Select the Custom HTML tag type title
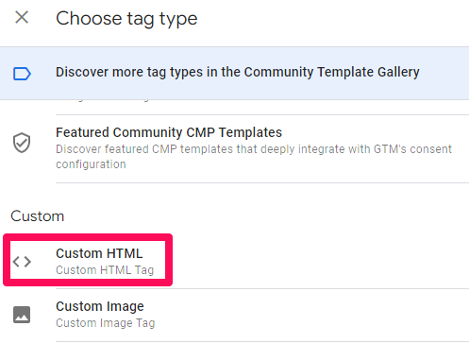469x361 pixels. click(99, 253)
